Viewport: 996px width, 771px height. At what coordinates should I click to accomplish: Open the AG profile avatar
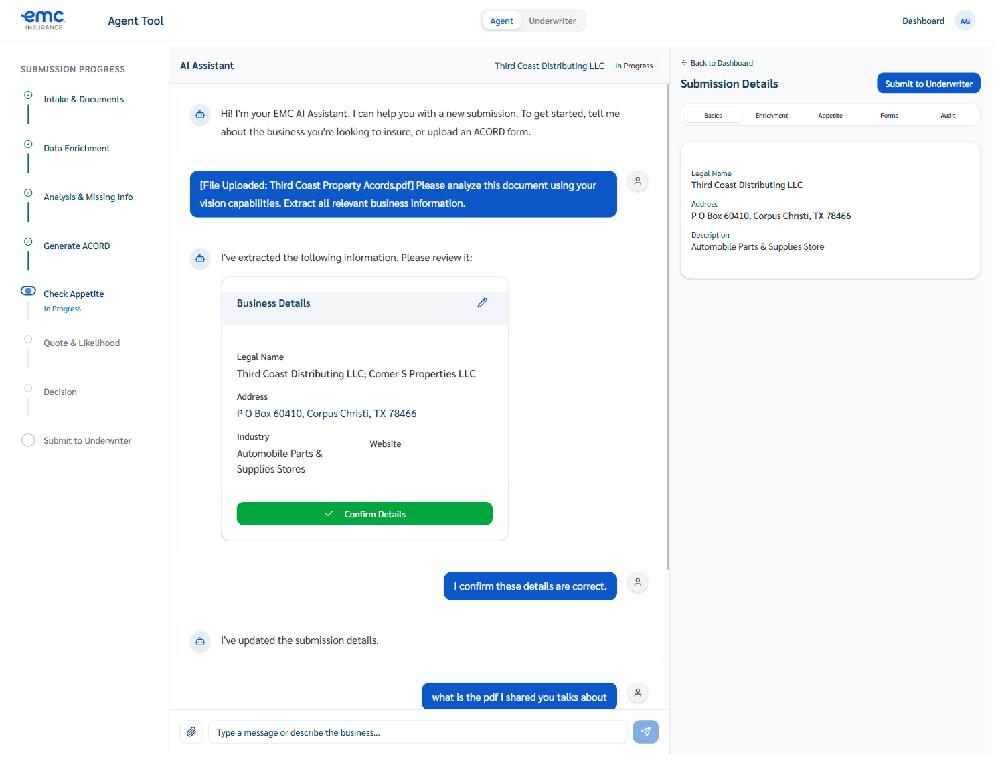(965, 21)
